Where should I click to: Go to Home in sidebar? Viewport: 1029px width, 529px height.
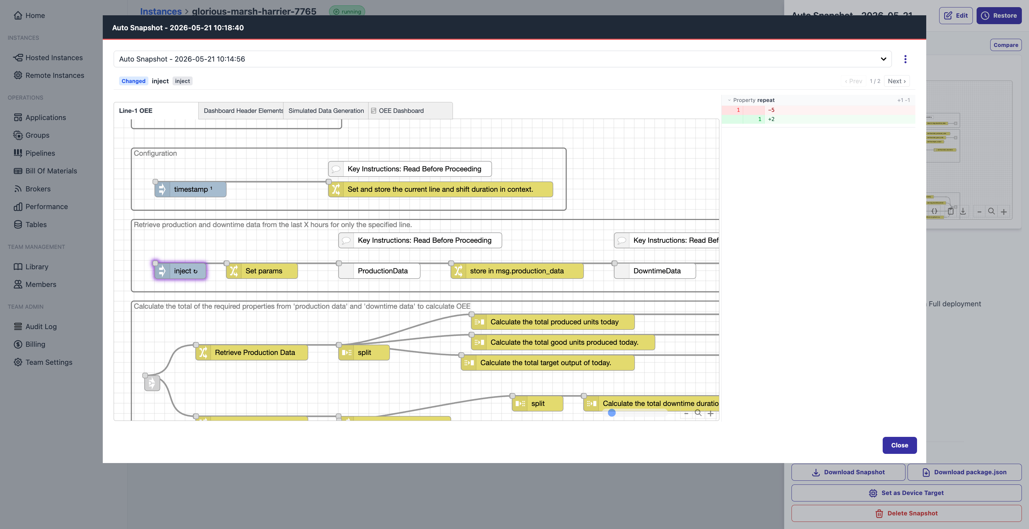click(29, 15)
